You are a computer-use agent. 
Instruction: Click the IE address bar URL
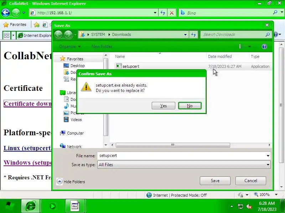(x=55, y=13)
